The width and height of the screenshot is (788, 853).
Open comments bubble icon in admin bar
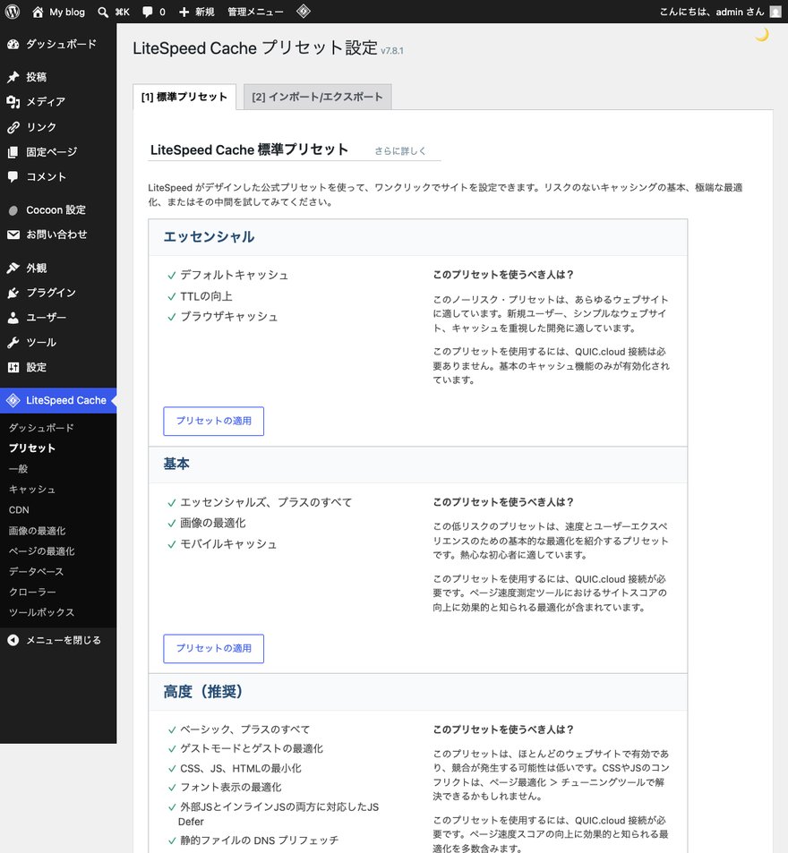click(148, 12)
